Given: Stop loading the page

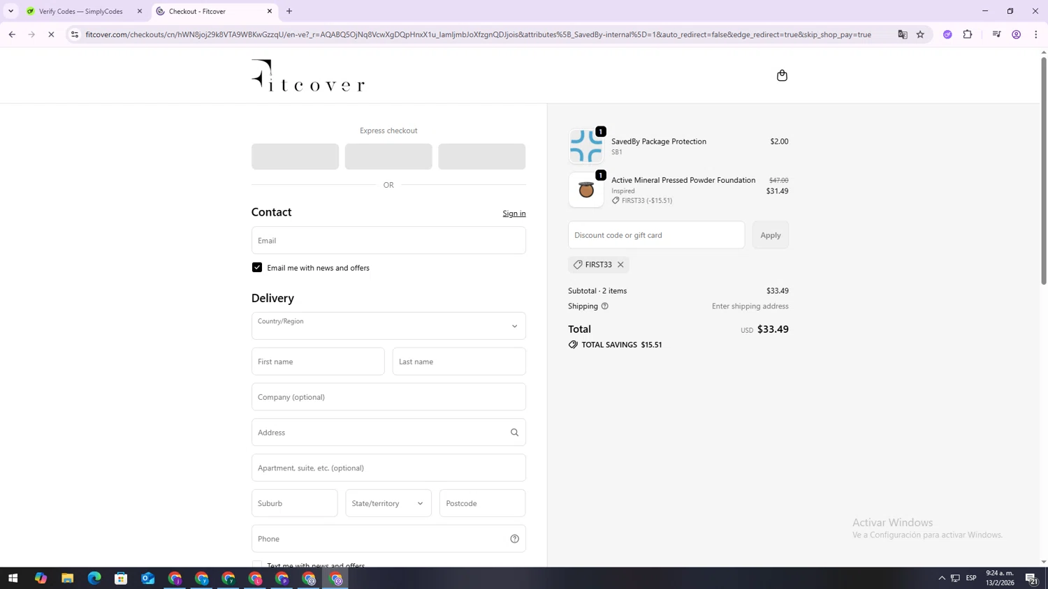Looking at the screenshot, I should 51,34.
